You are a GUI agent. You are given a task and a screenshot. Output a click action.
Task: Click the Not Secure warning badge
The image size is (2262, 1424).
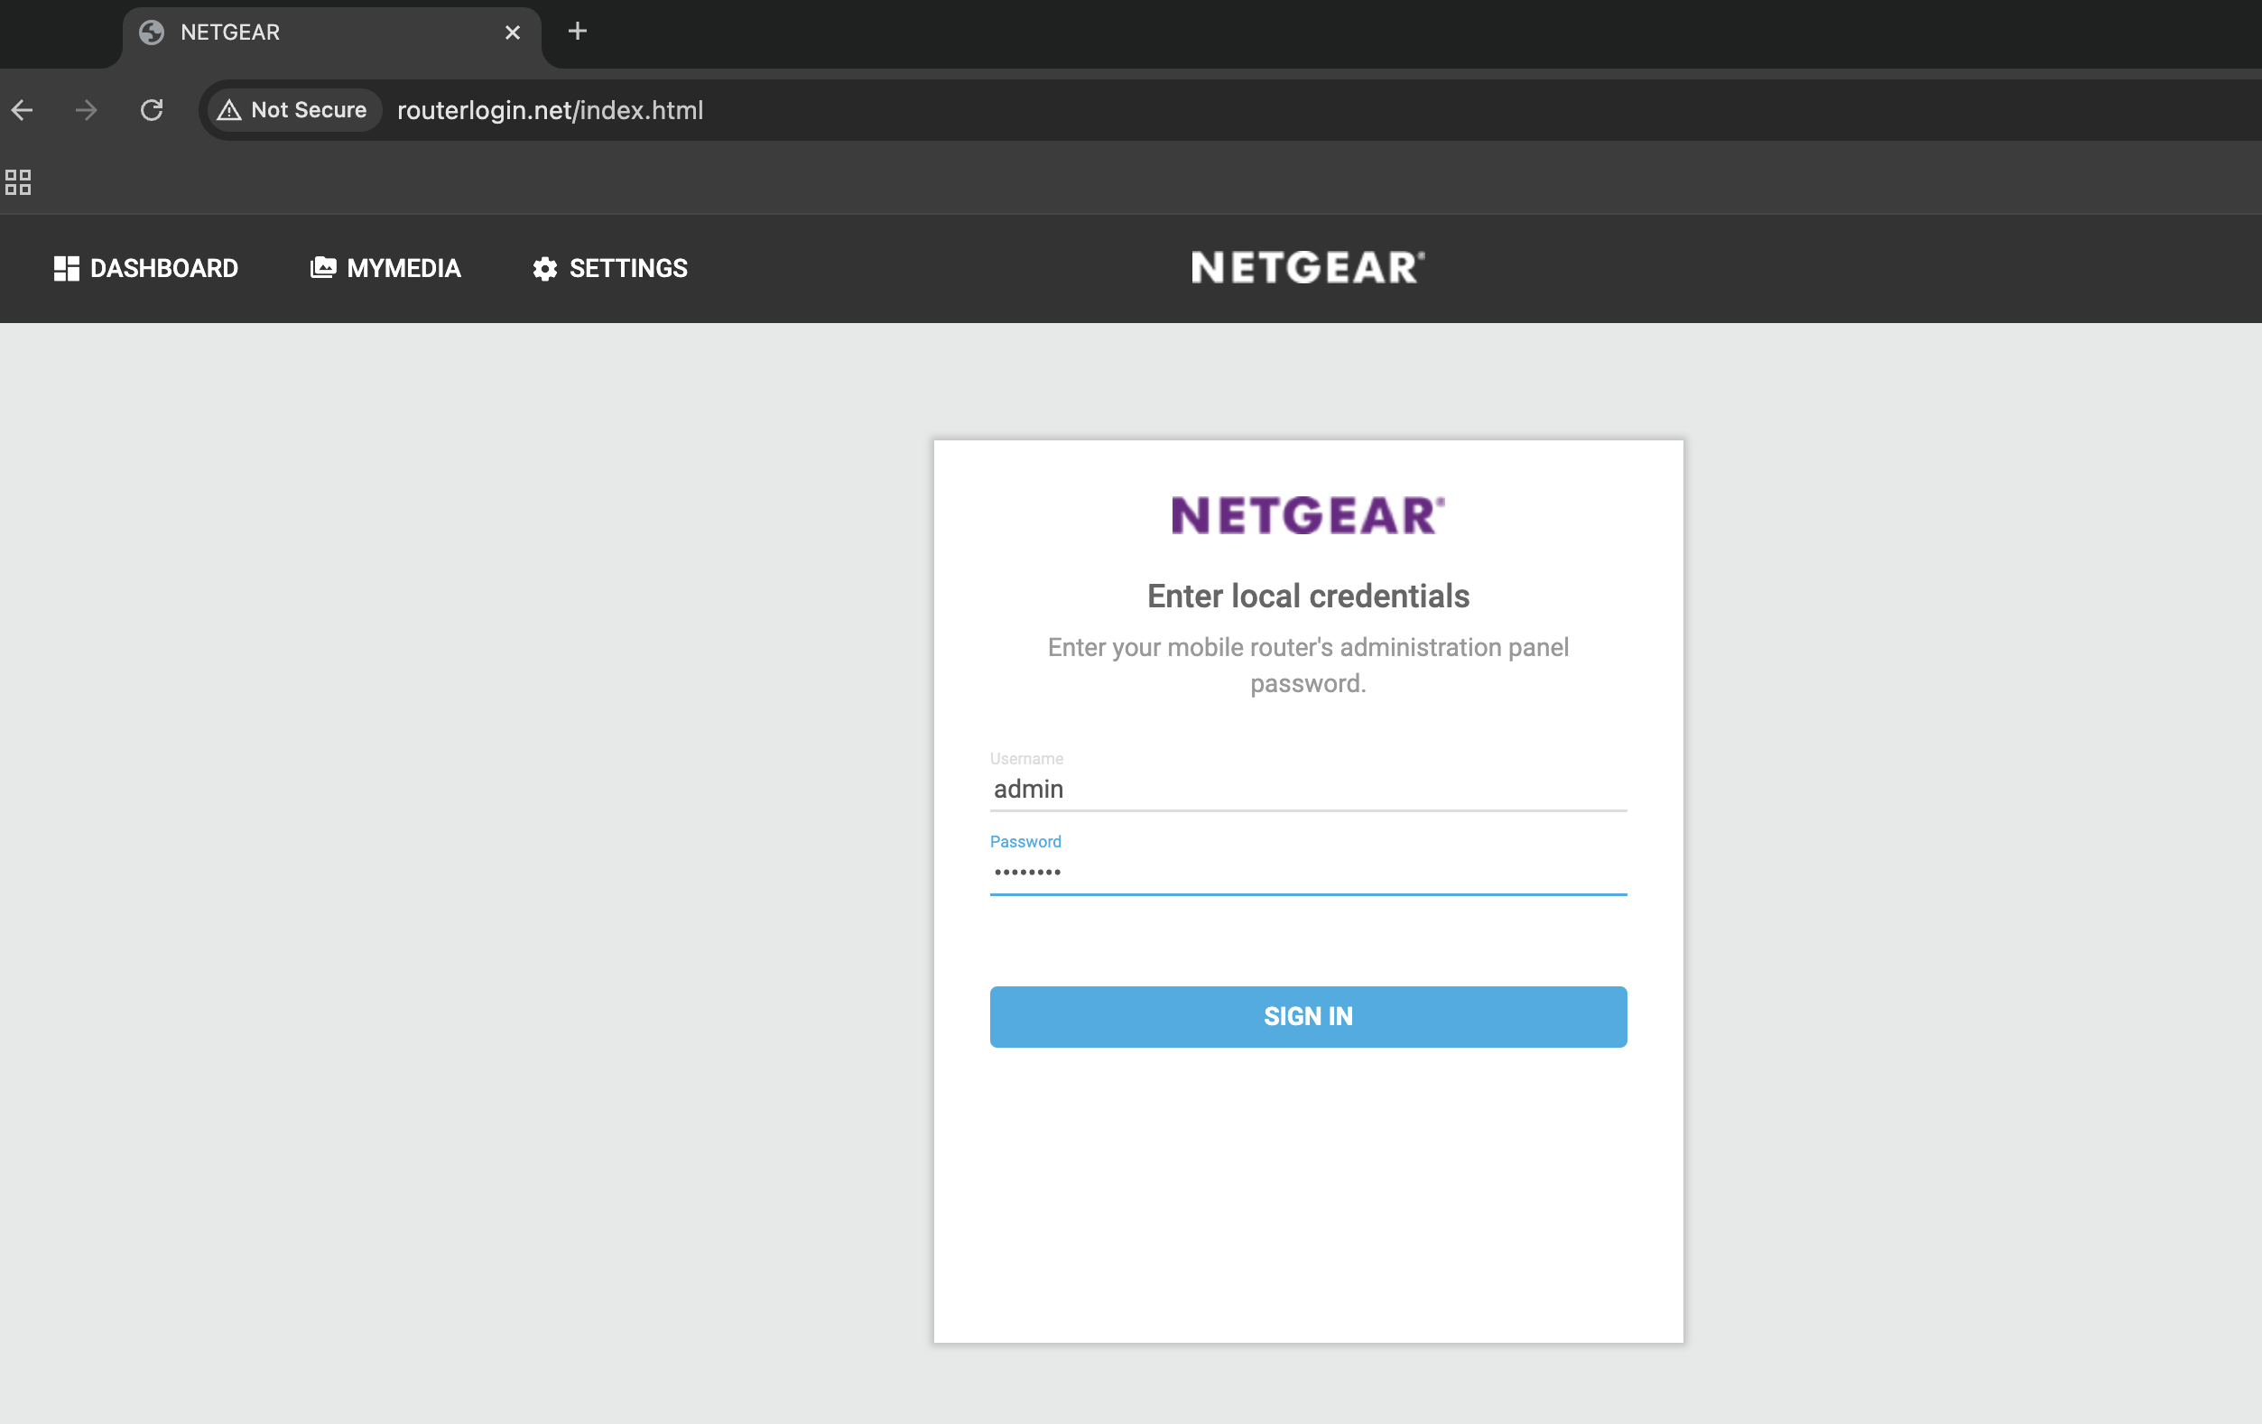tap(293, 110)
